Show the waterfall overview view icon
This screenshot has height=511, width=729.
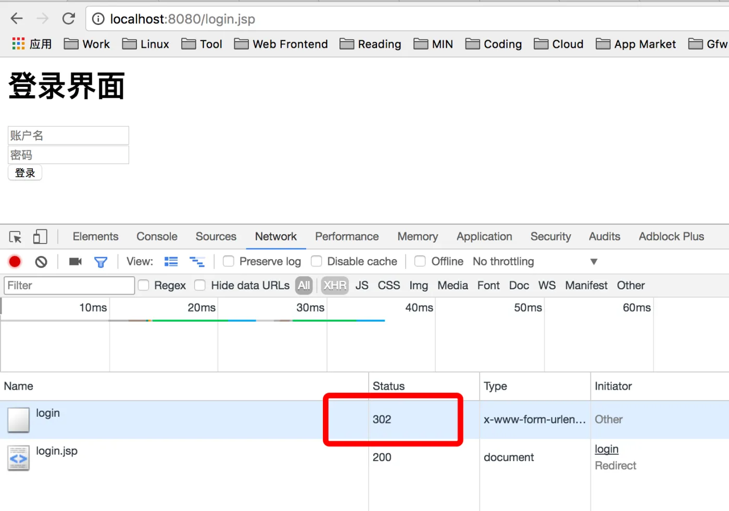(197, 262)
